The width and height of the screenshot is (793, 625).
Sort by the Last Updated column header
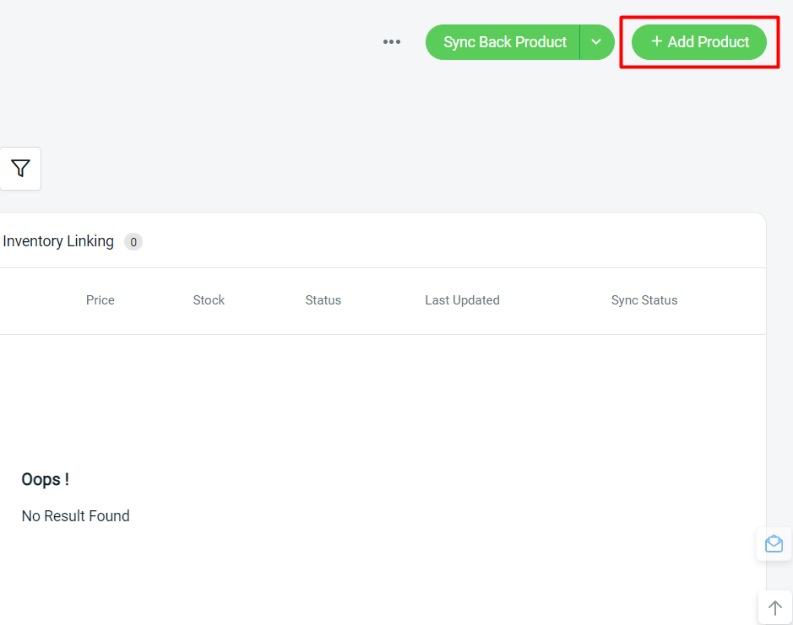point(462,300)
